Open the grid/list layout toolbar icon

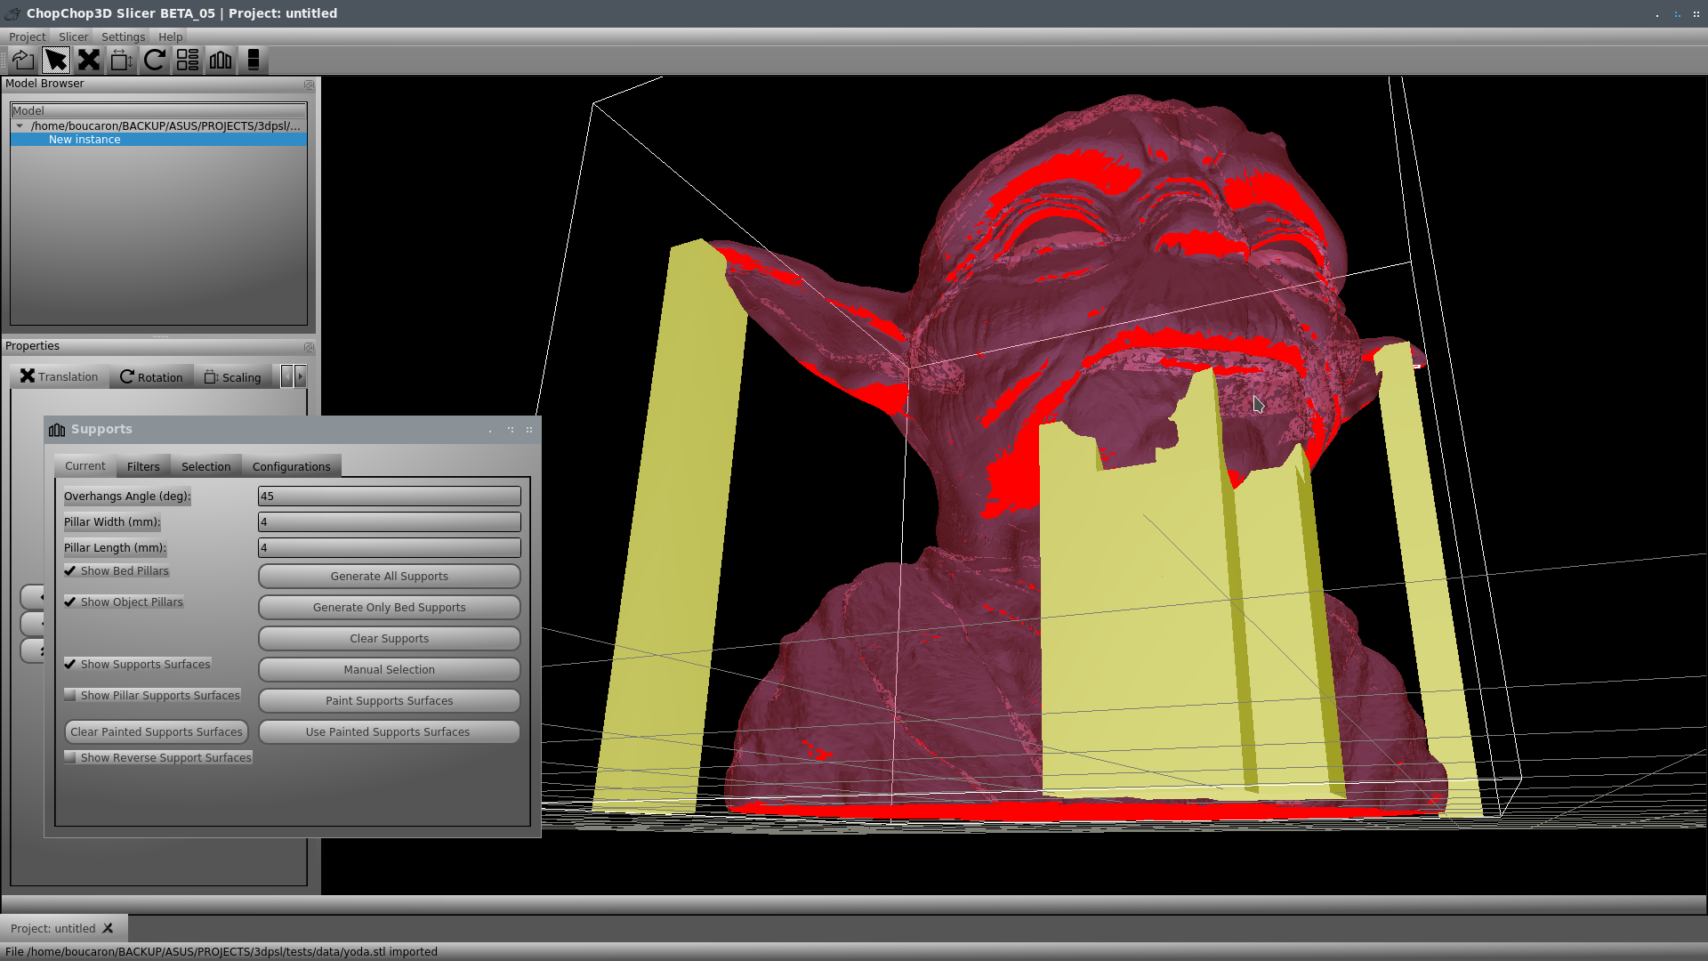click(x=187, y=60)
